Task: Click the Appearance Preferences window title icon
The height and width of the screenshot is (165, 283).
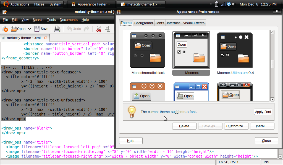Action: pyautogui.click(x=119, y=12)
